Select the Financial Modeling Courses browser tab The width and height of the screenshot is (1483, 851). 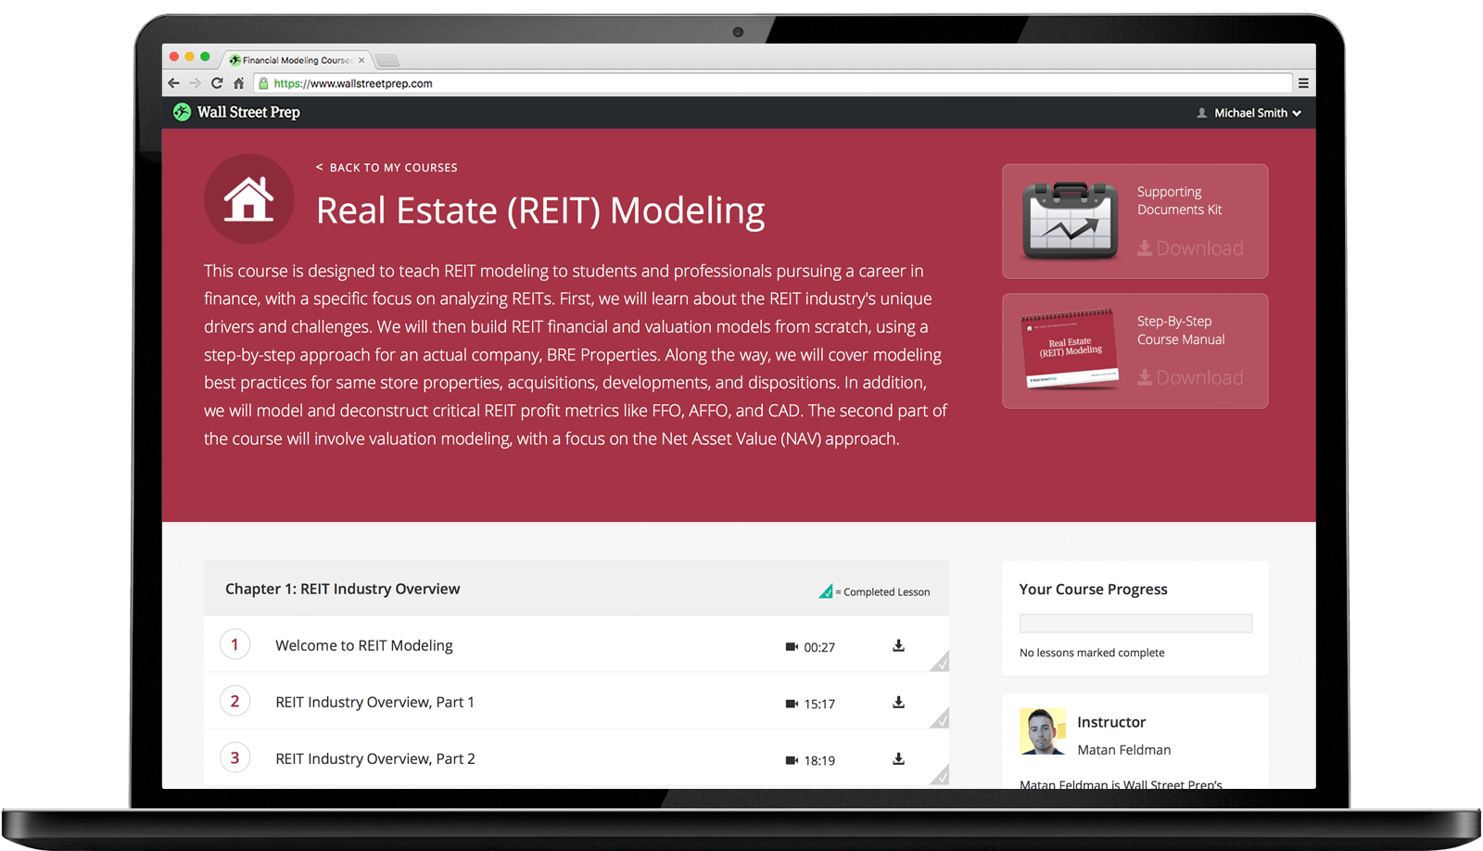point(295,60)
